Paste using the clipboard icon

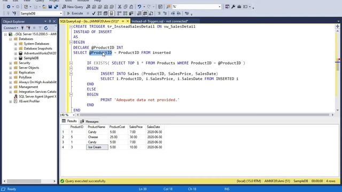(x=131, y=7)
